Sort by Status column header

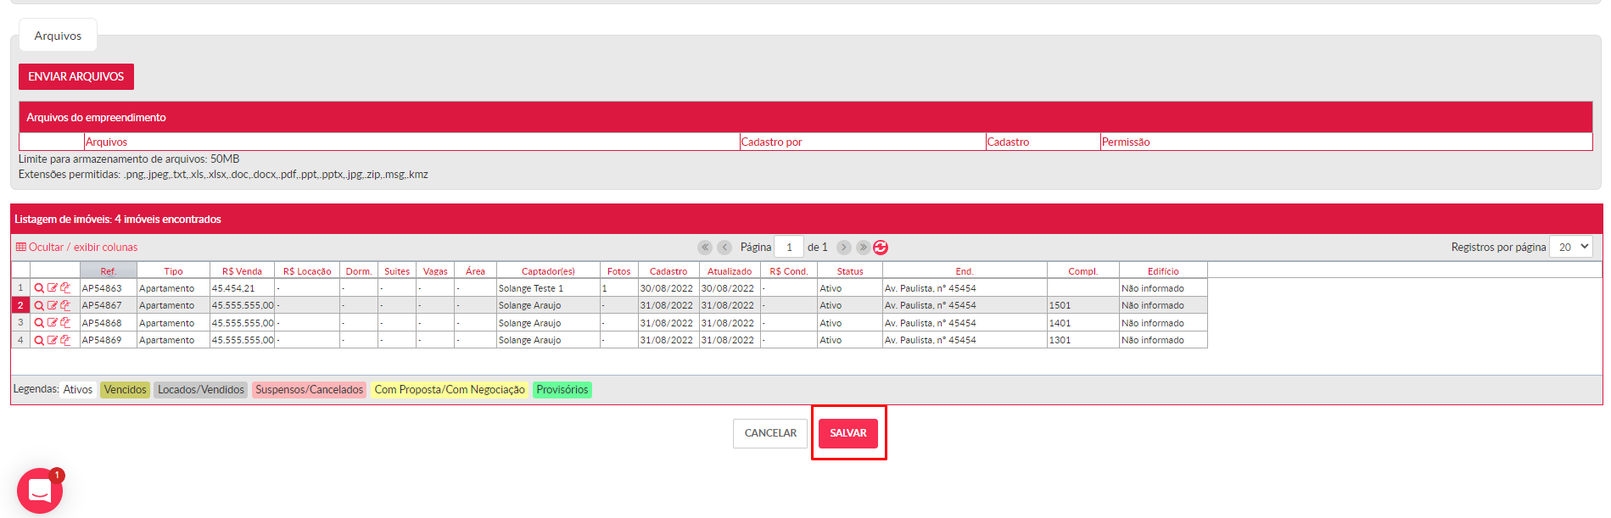point(850,271)
